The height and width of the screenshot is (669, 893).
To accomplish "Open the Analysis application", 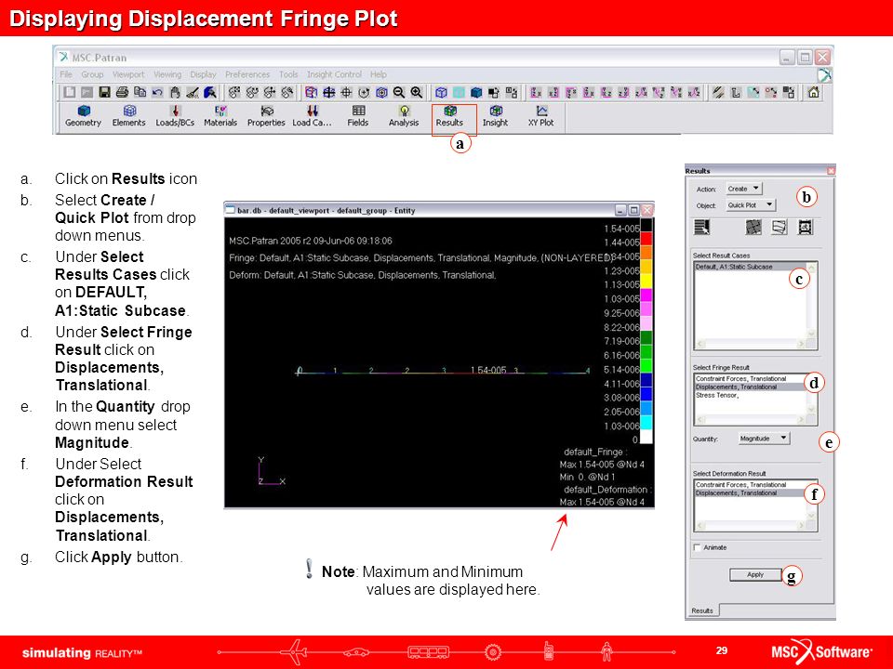I will pos(404,116).
